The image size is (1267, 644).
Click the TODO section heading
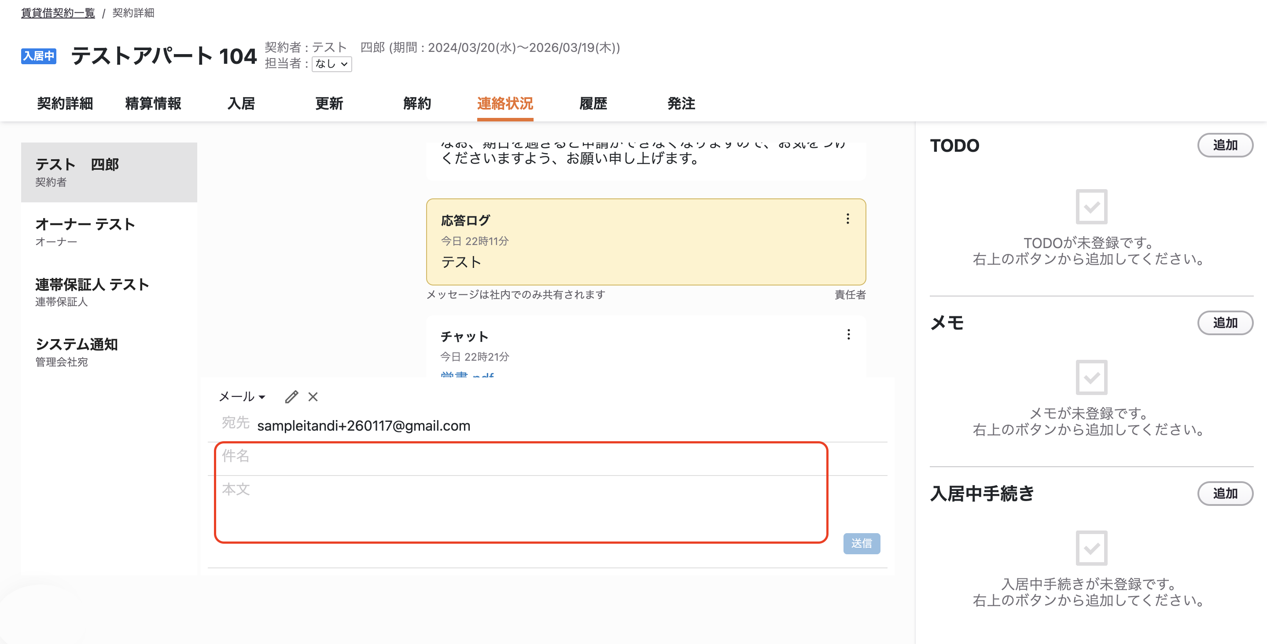pos(955,146)
